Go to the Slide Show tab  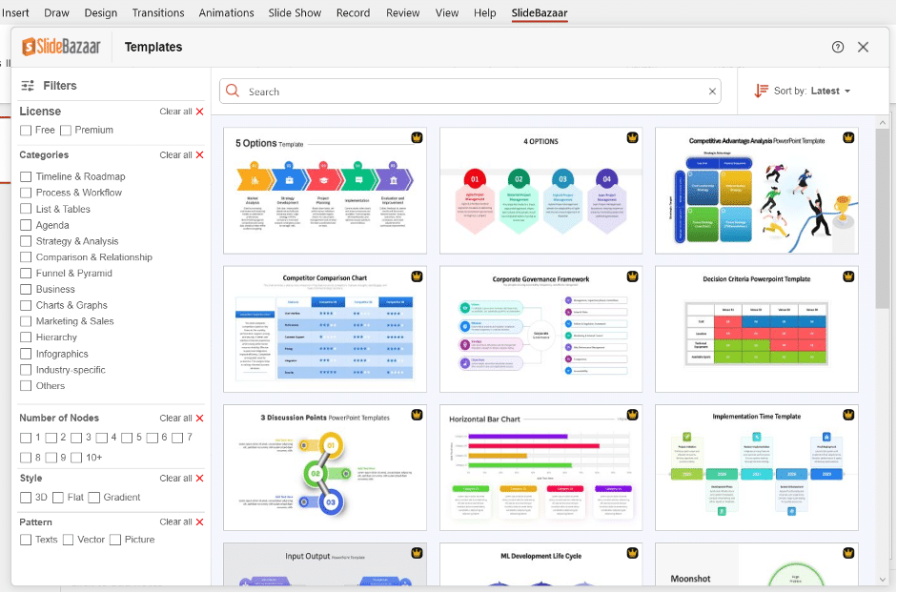point(295,12)
